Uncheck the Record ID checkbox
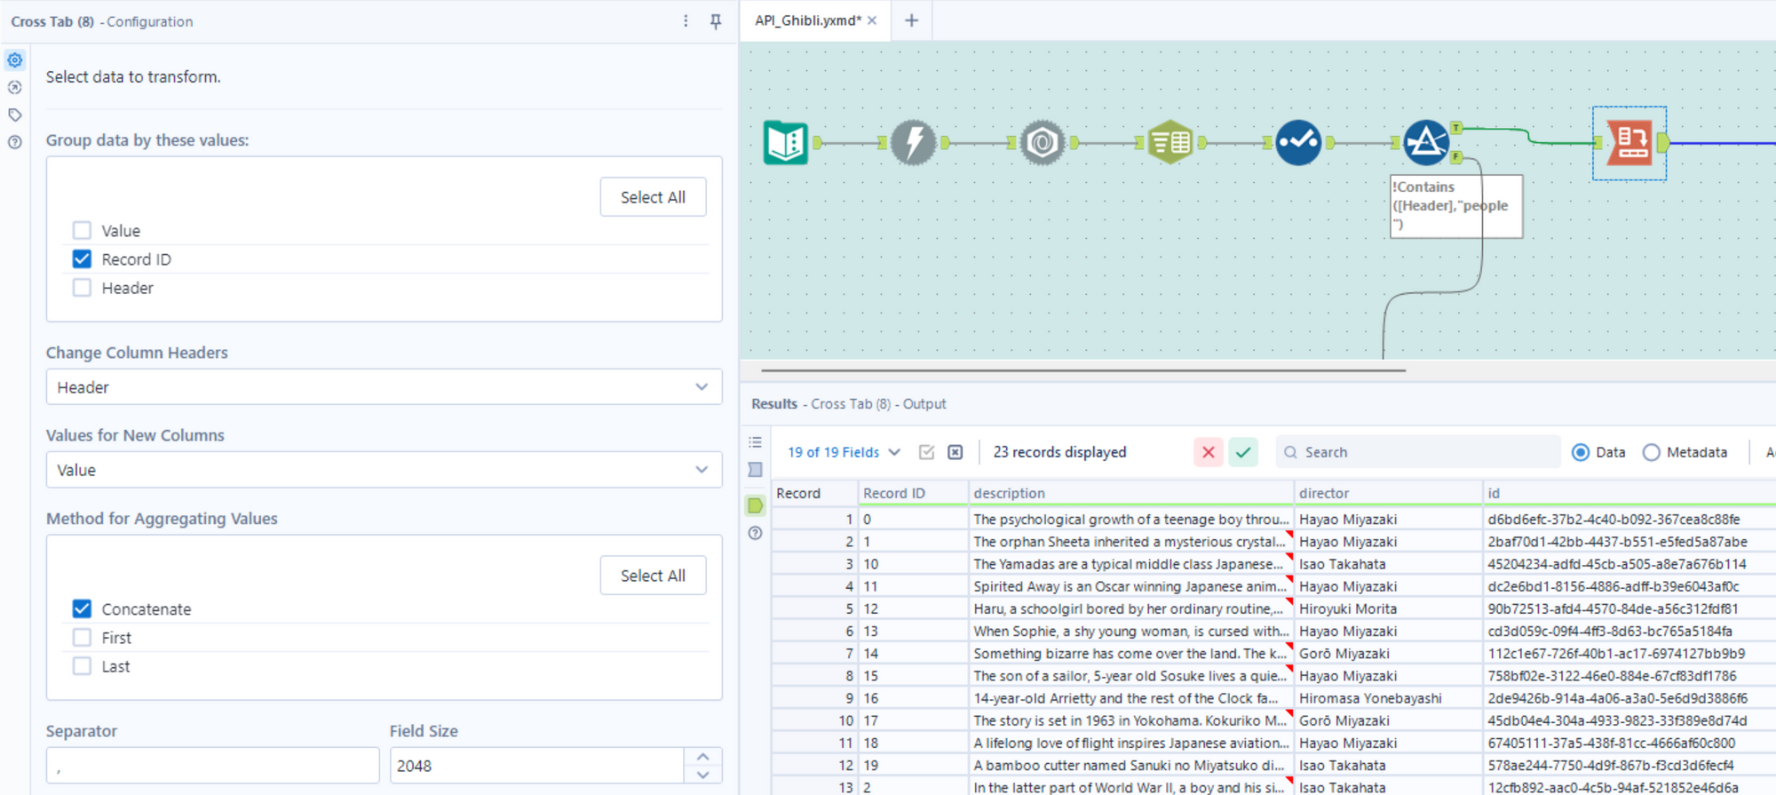Screen dimensions: 1776x795 coord(82,259)
